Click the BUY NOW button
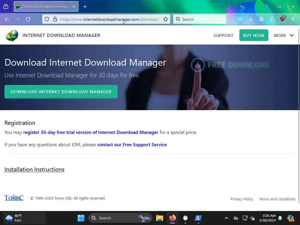300x225 pixels. (254, 35)
